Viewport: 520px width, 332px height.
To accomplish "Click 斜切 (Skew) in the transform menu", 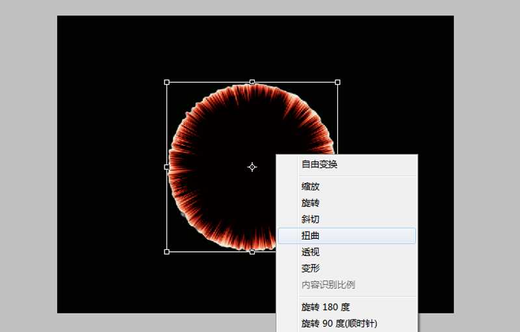I will 311,219.
